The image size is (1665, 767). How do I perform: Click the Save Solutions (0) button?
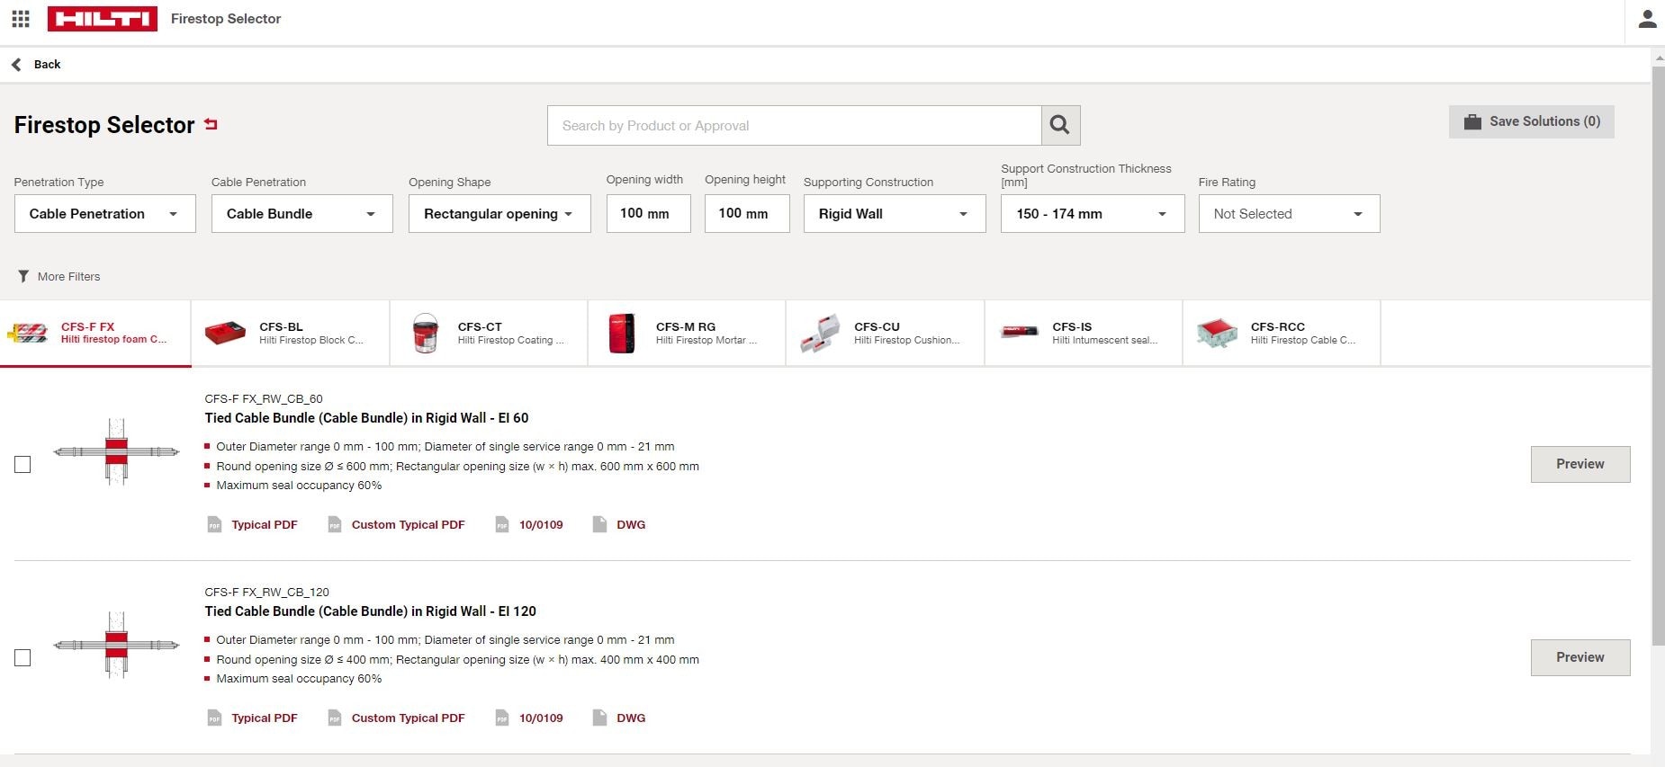pos(1531,121)
